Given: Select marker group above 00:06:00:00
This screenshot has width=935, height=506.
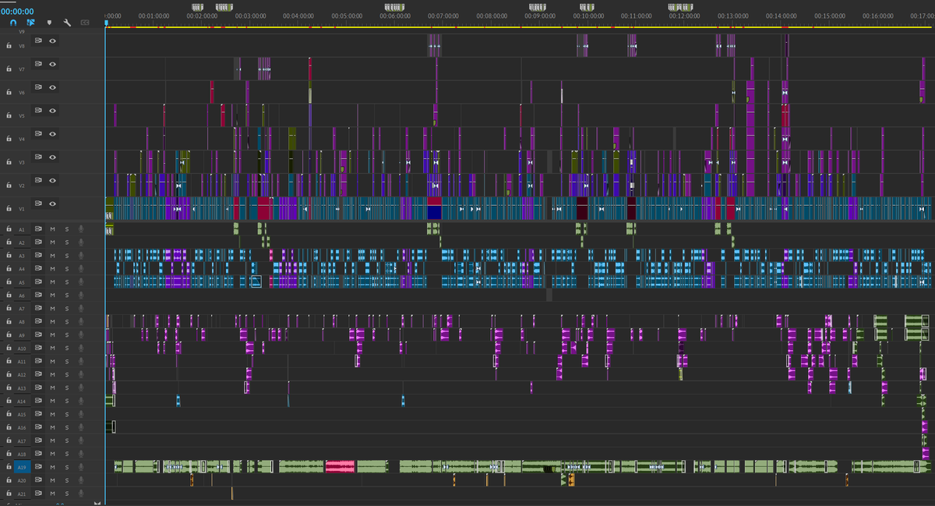Looking at the screenshot, I should pyautogui.click(x=395, y=6).
